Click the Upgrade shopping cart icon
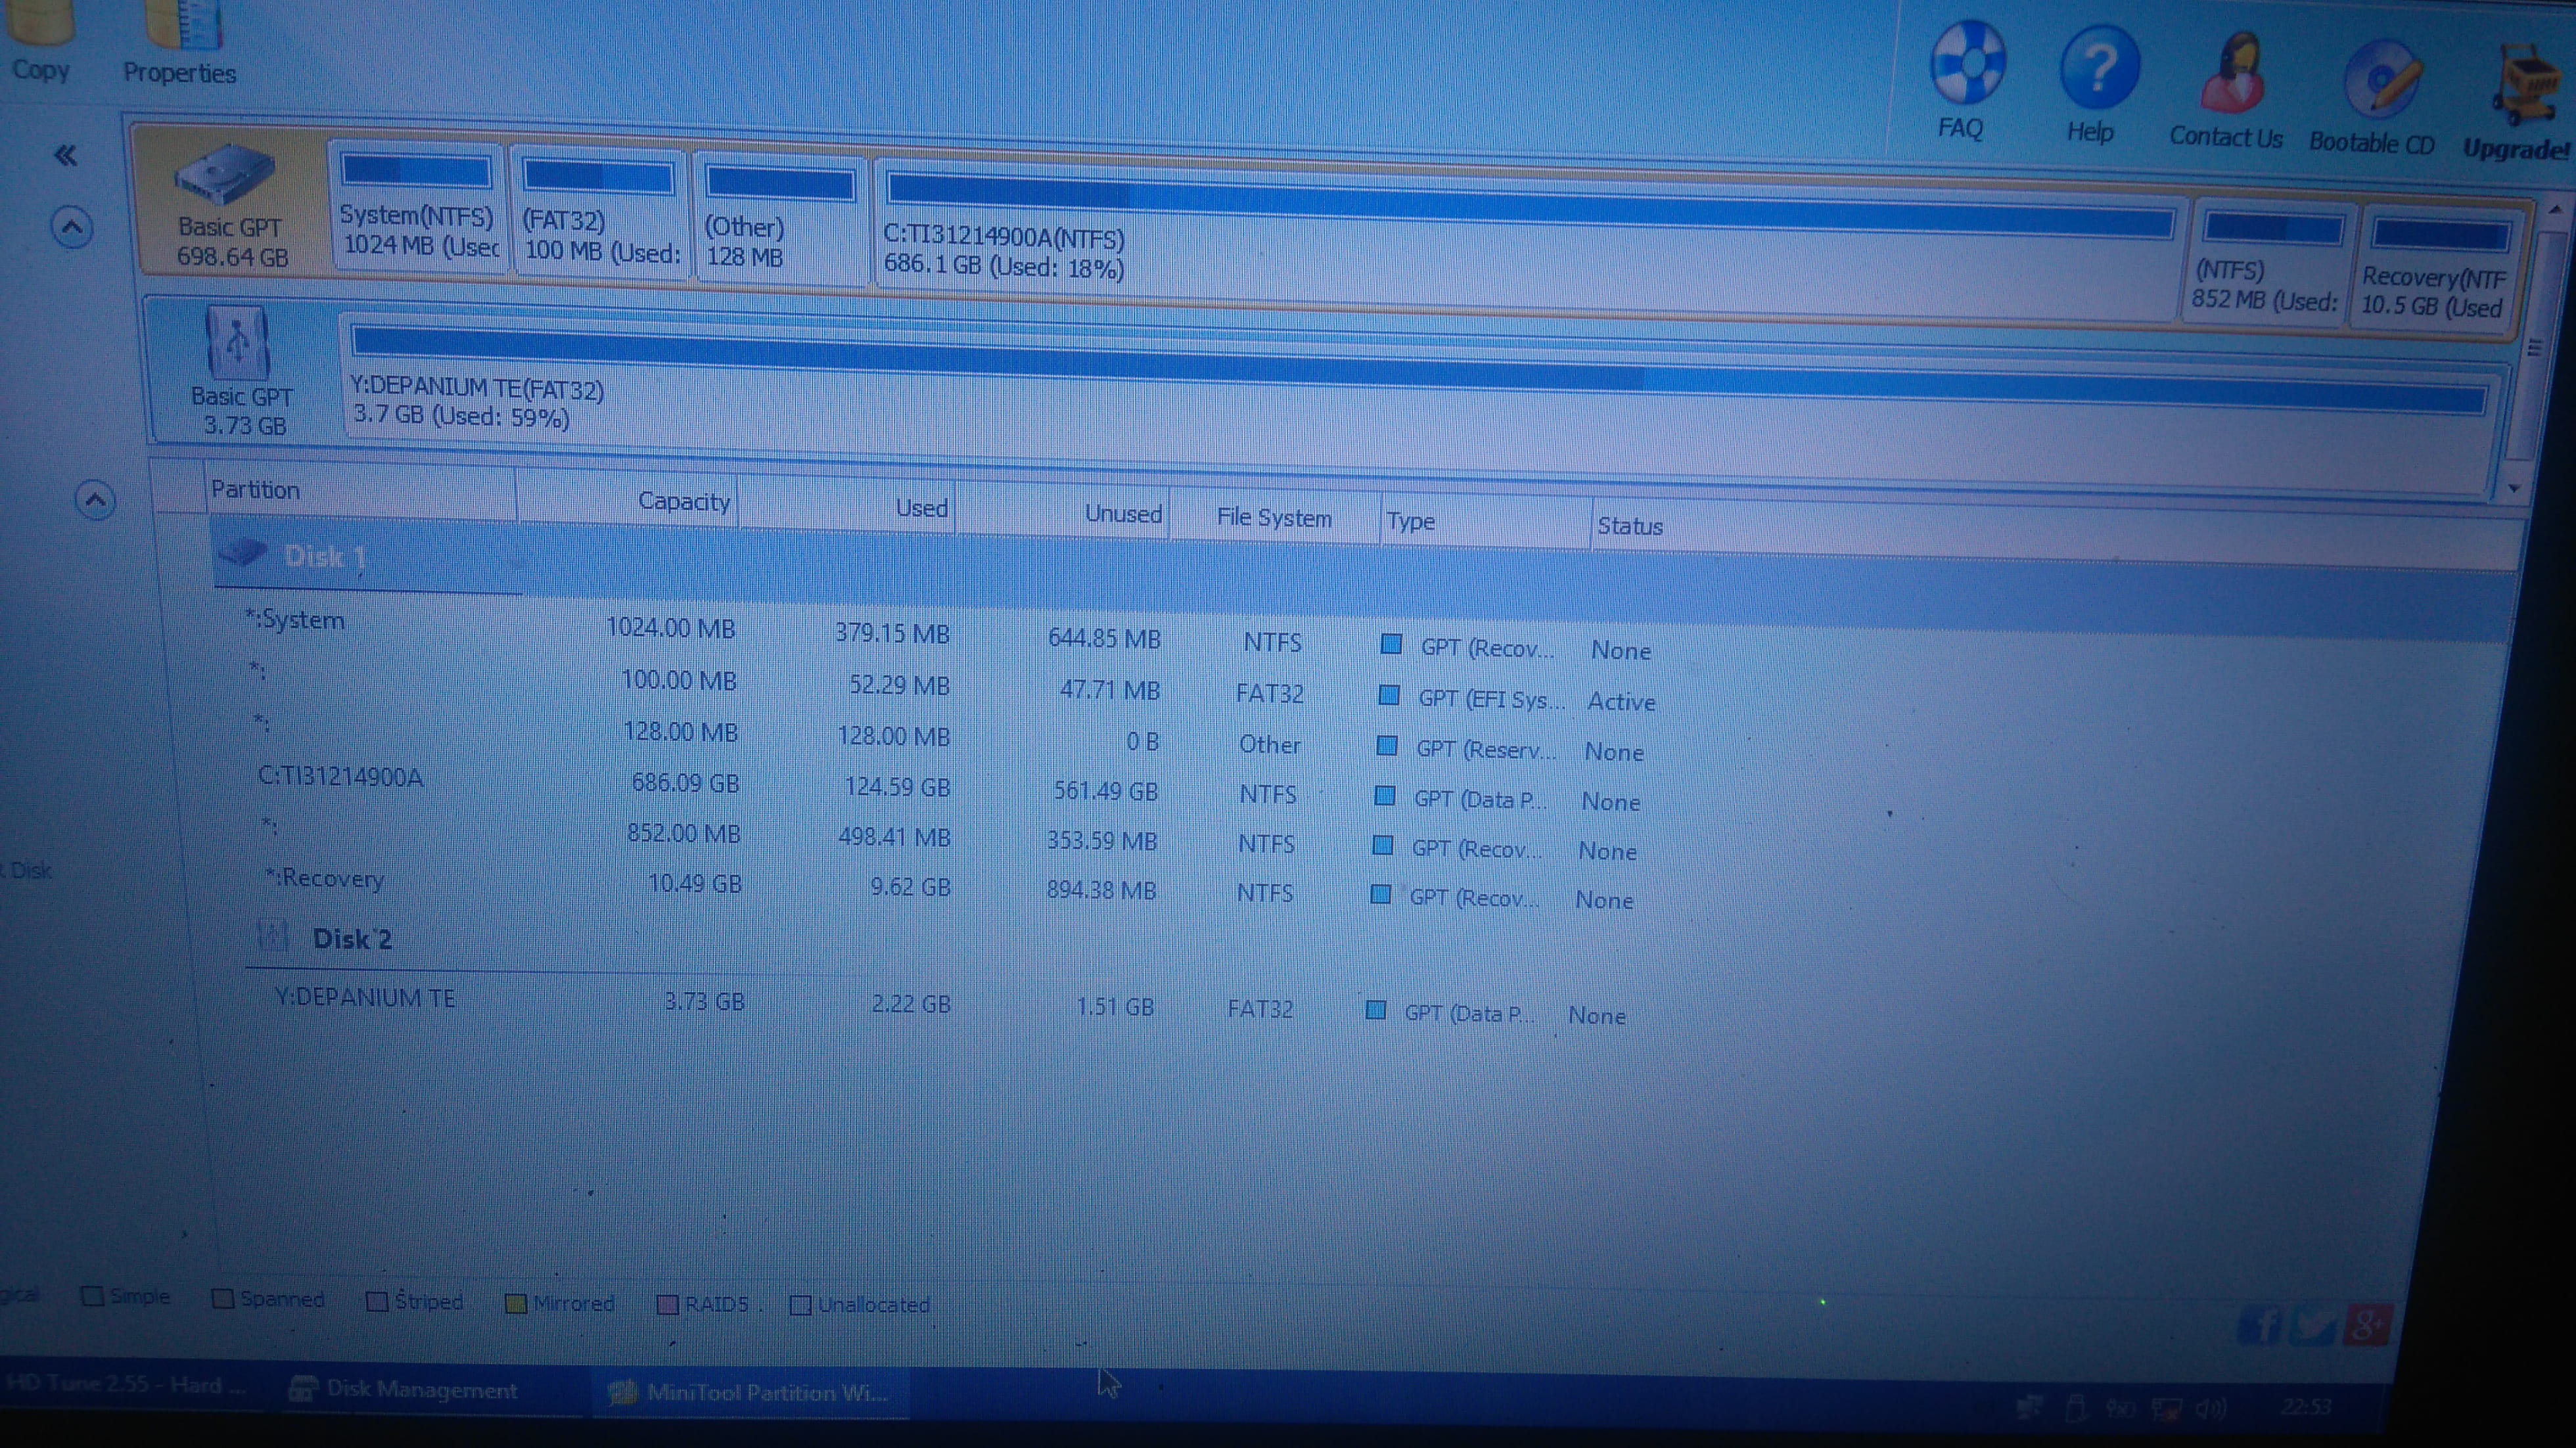The image size is (2576, 1448). [x=2526, y=84]
